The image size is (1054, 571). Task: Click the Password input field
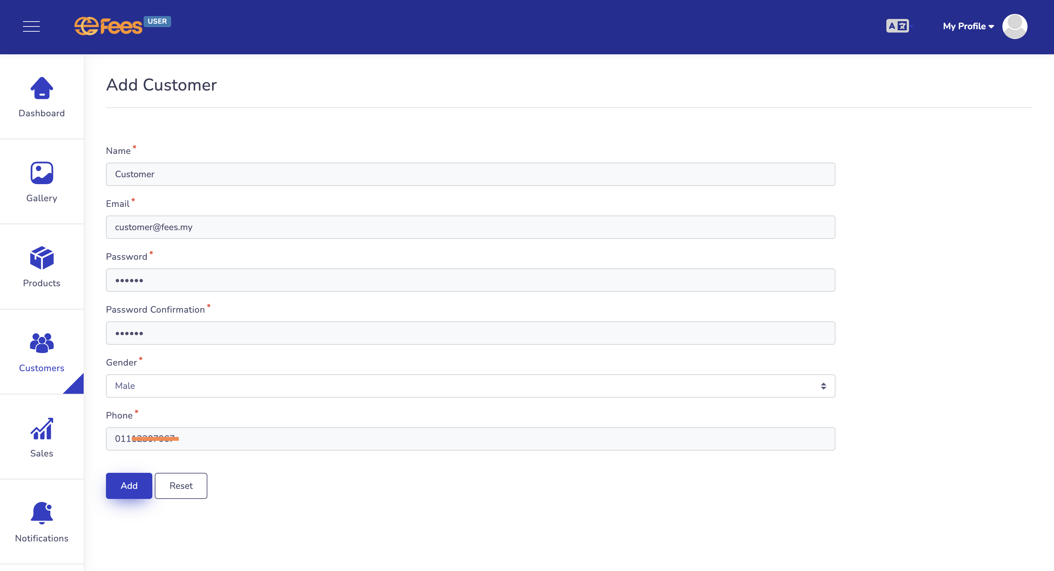[471, 280]
